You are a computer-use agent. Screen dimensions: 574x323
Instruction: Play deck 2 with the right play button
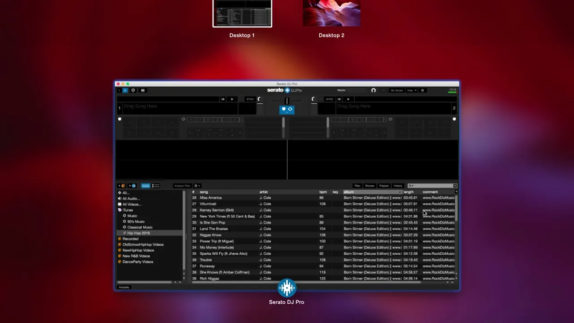(x=348, y=99)
